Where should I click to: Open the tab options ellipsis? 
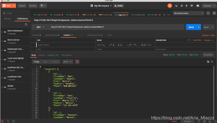(x=169, y=15)
